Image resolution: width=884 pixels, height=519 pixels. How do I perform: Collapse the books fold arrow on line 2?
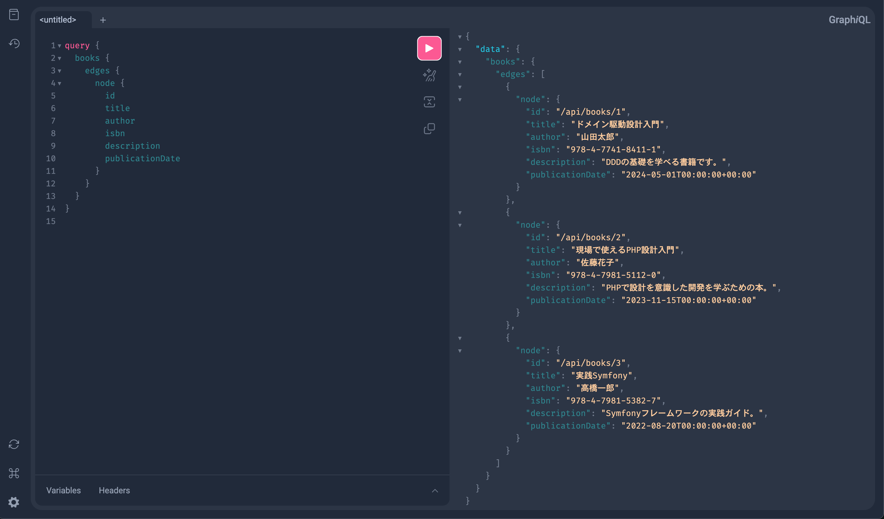[x=59, y=59]
